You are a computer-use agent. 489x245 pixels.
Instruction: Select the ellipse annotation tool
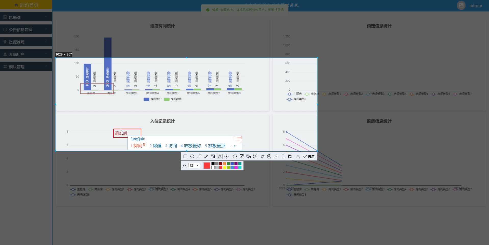(x=192, y=156)
